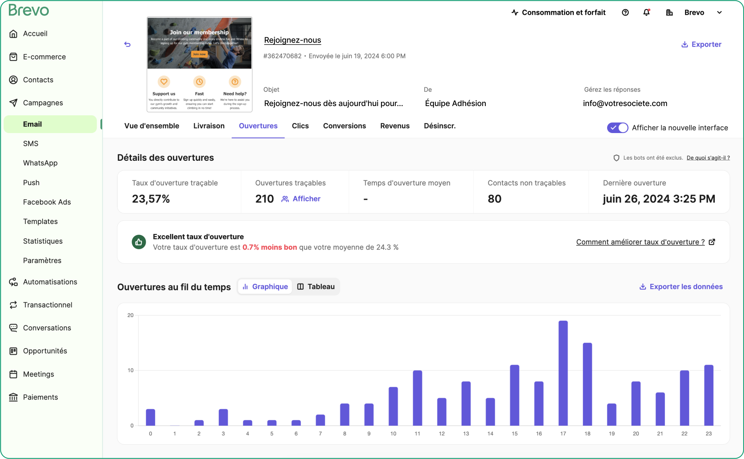
Task: Open the Livraison tab
Action: [209, 126]
